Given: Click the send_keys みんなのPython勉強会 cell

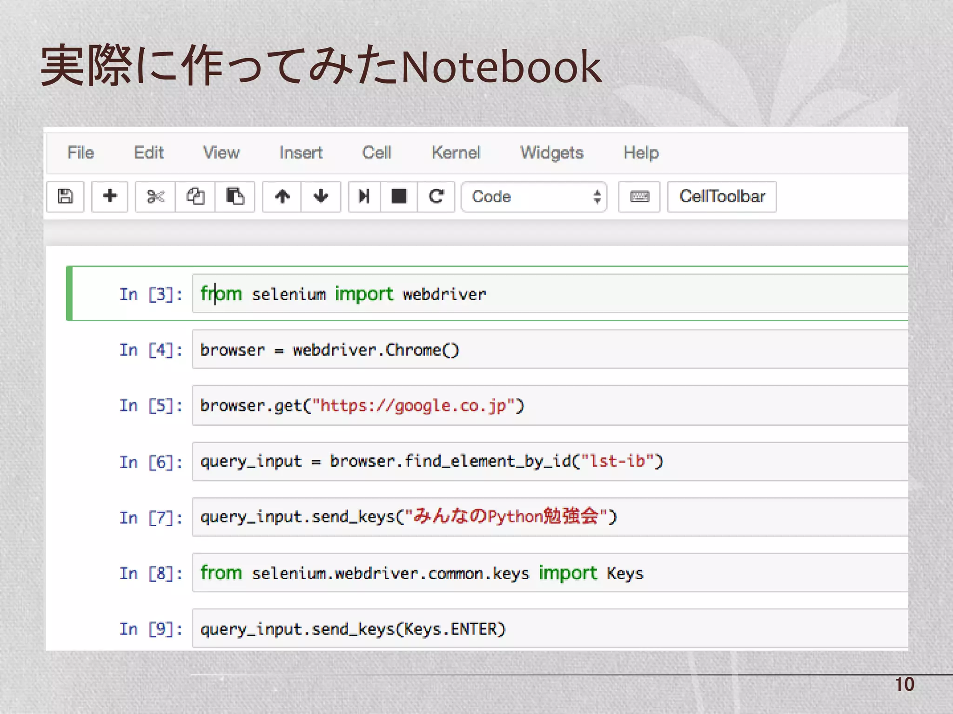Looking at the screenshot, I should [x=550, y=517].
